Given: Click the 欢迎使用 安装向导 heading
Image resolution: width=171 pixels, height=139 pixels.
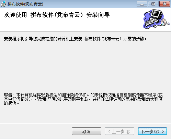Looking at the screenshot, I should [57, 15].
